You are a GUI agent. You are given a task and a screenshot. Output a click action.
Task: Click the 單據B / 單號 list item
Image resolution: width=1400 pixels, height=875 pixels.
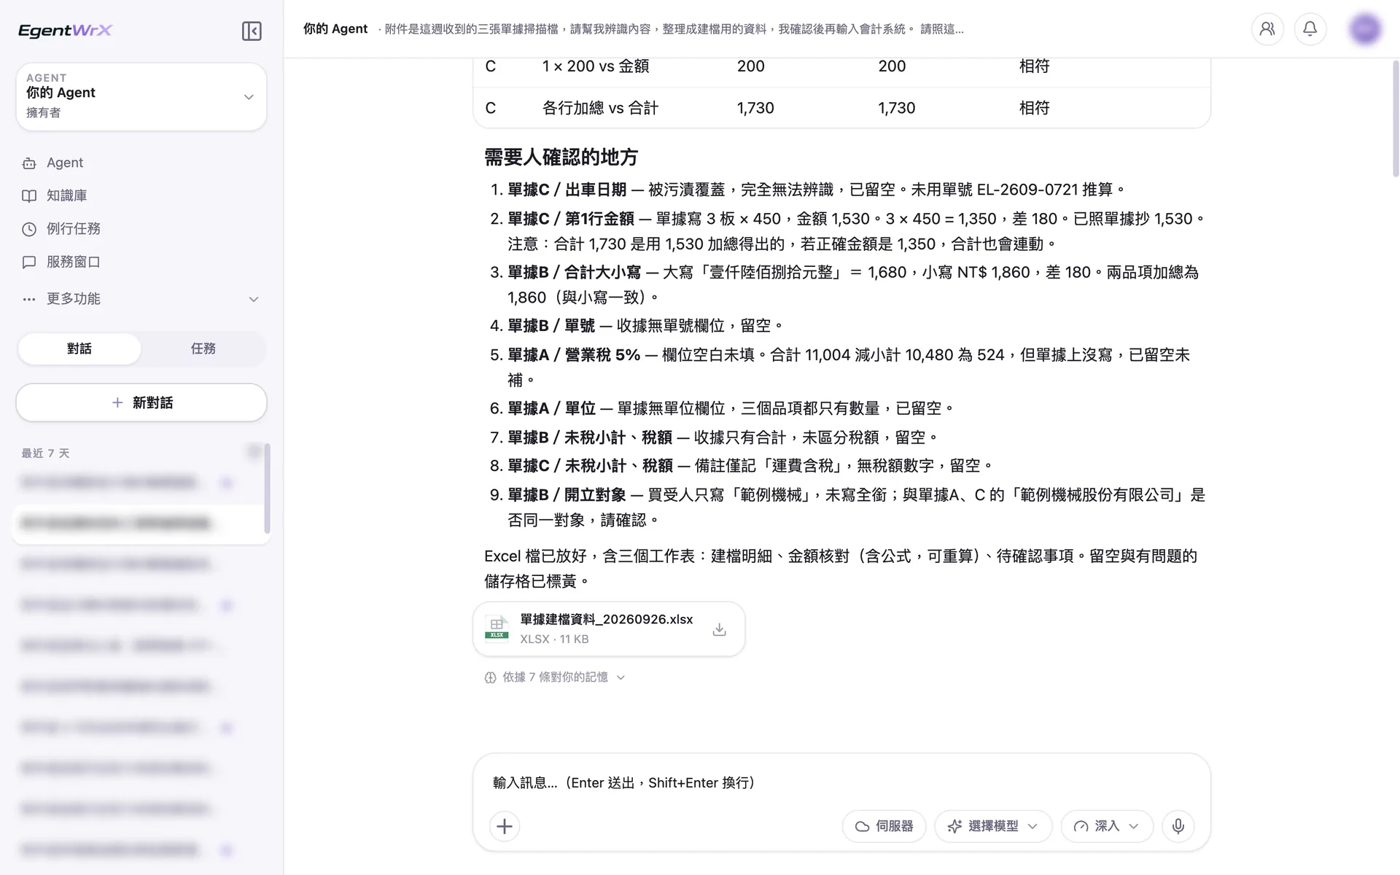pyautogui.click(x=645, y=326)
